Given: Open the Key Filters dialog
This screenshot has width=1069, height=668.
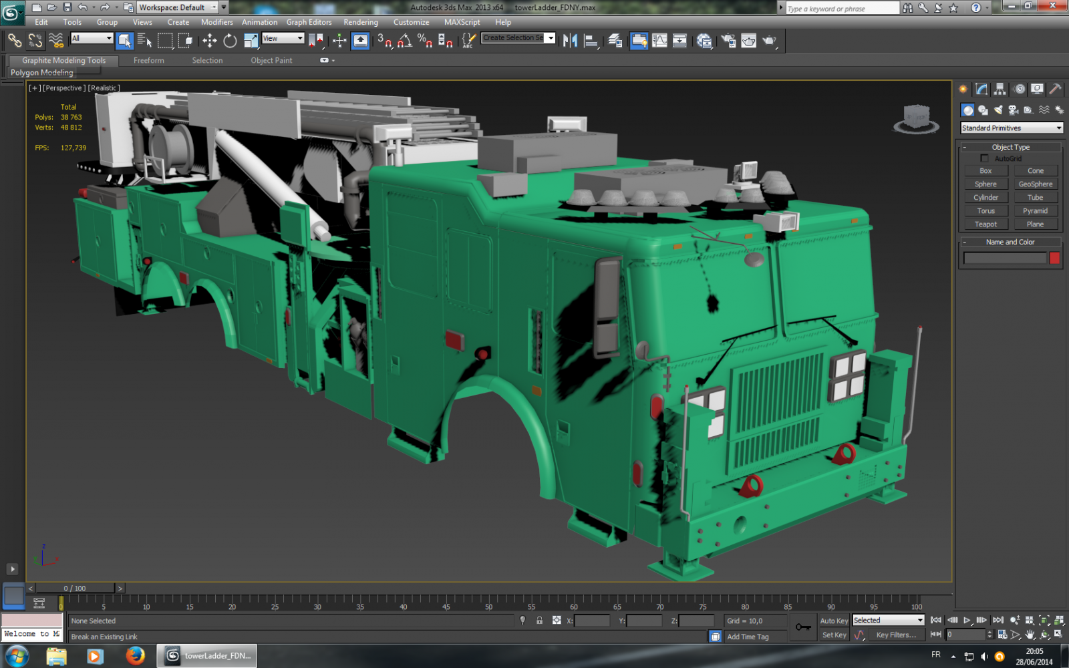Looking at the screenshot, I should 895,635.
